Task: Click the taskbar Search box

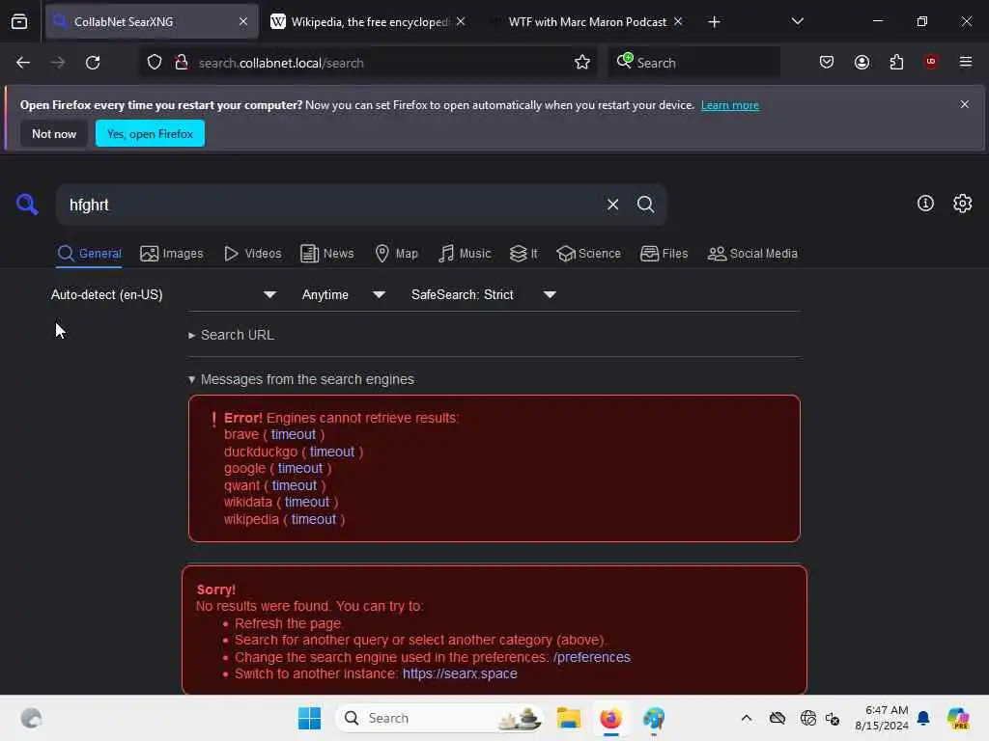Action: 439,718
